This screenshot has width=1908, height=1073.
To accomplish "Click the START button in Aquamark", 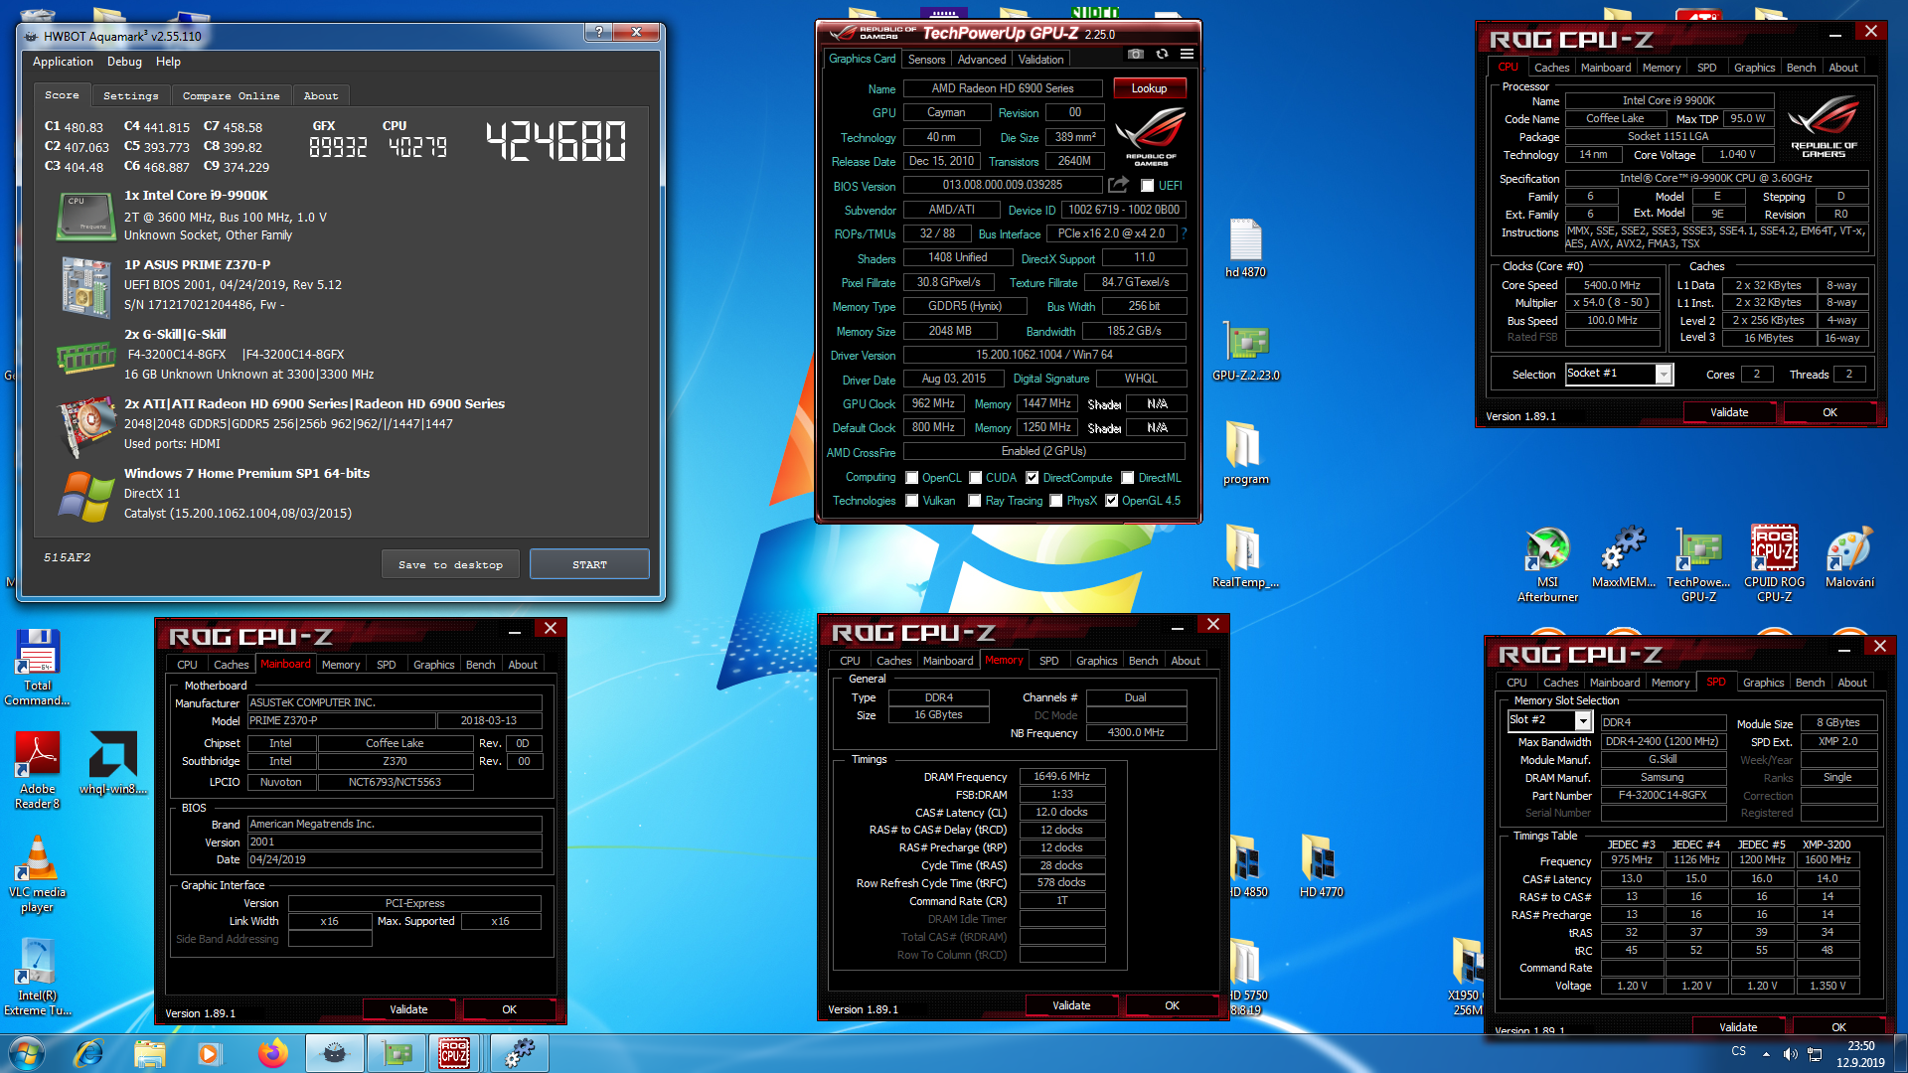I will click(589, 564).
